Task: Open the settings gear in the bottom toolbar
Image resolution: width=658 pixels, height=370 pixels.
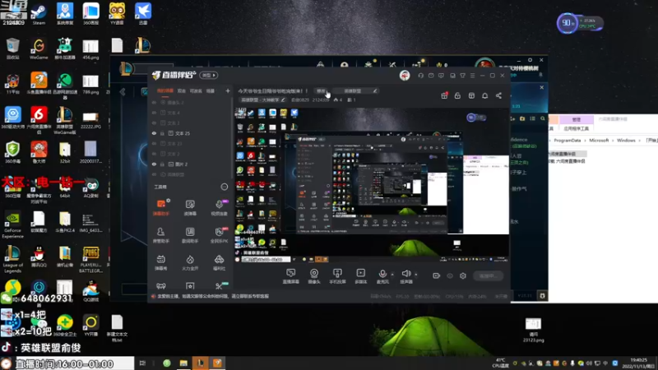Action: click(463, 275)
